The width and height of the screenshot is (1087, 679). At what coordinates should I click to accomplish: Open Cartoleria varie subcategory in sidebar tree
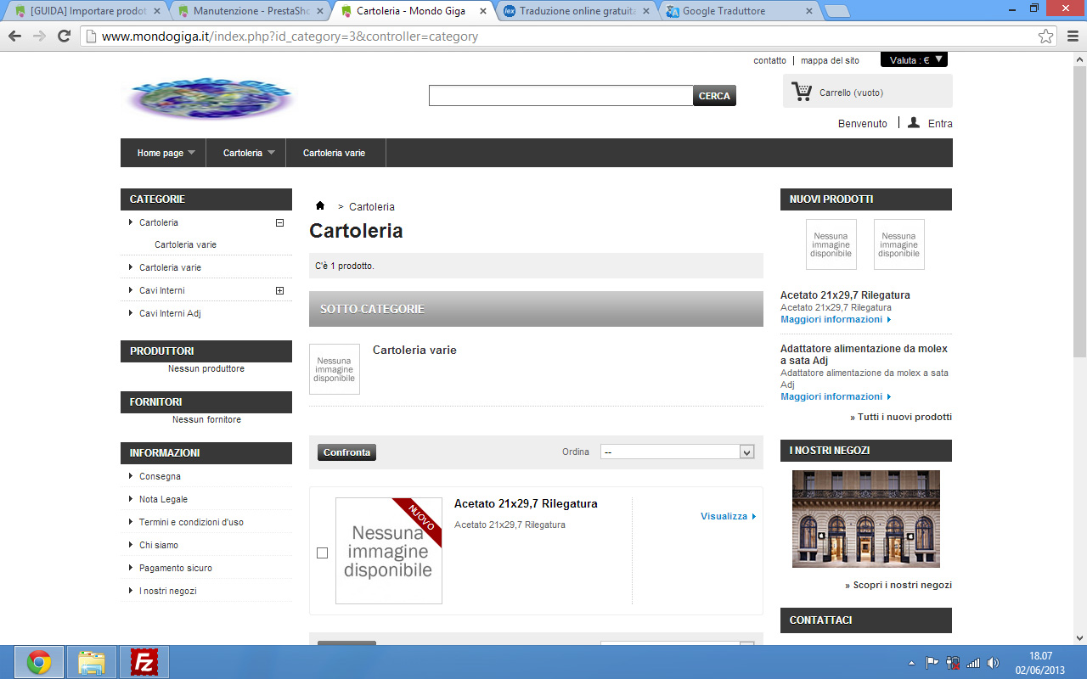tap(185, 244)
